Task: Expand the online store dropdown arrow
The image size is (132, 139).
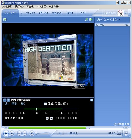Action: (x=126, y=13)
